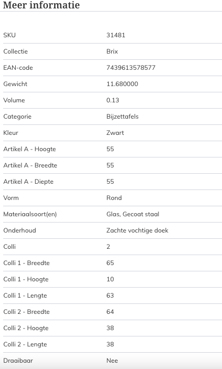Click the Colli 2 - Breedte value 64
This screenshot has width=222, height=369.
[x=110, y=312]
